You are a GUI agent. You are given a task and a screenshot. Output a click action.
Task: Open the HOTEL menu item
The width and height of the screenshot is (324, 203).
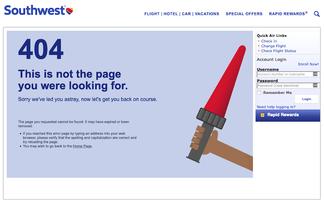click(x=171, y=14)
